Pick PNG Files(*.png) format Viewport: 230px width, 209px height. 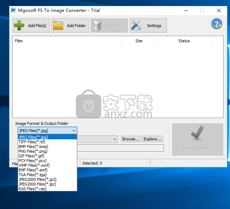pyautogui.click(x=47, y=151)
